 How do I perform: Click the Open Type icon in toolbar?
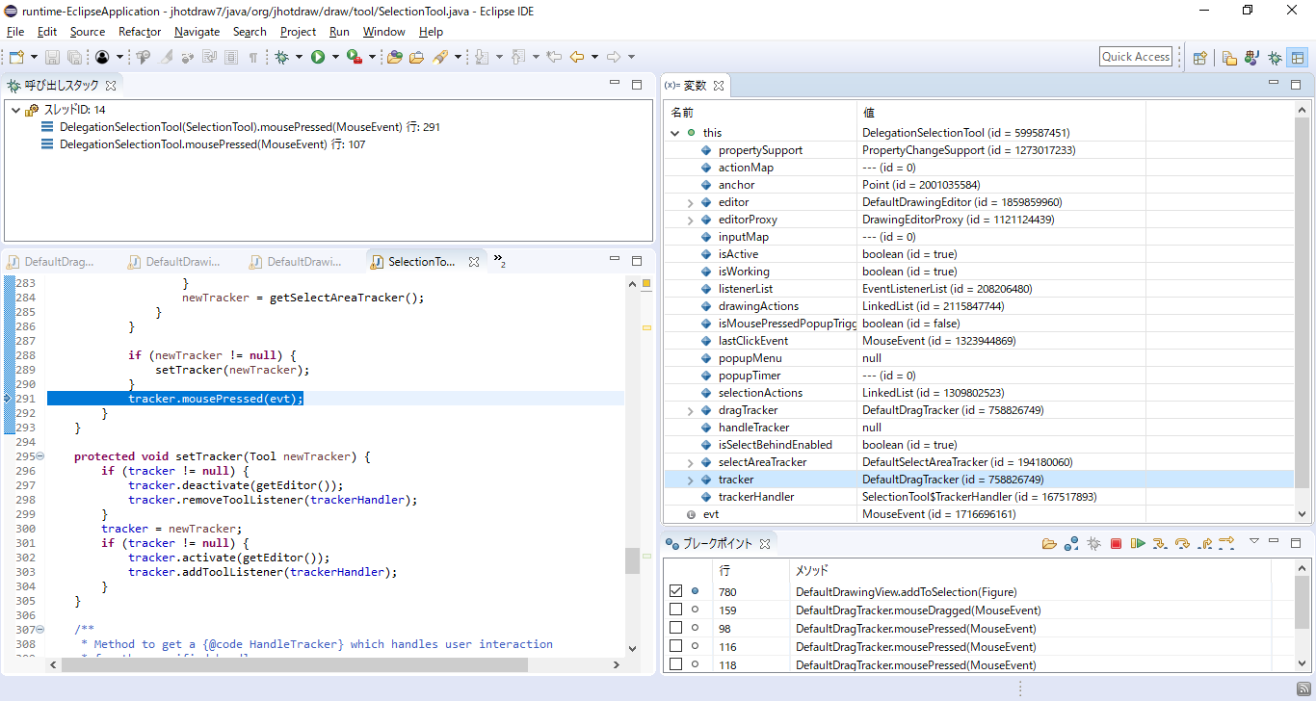point(395,57)
